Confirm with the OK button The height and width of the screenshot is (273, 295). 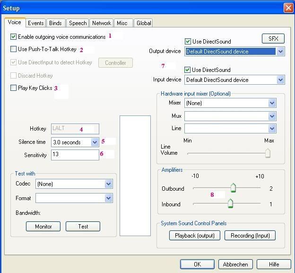click(x=197, y=264)
